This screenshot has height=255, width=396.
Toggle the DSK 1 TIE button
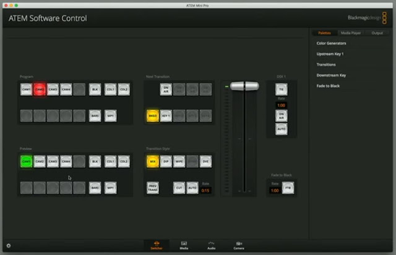(282, 90)
